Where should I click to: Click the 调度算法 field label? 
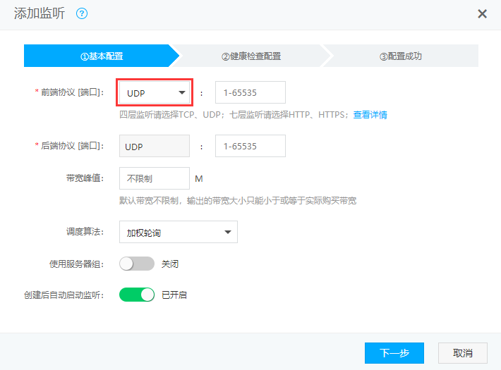coord(83,232)
